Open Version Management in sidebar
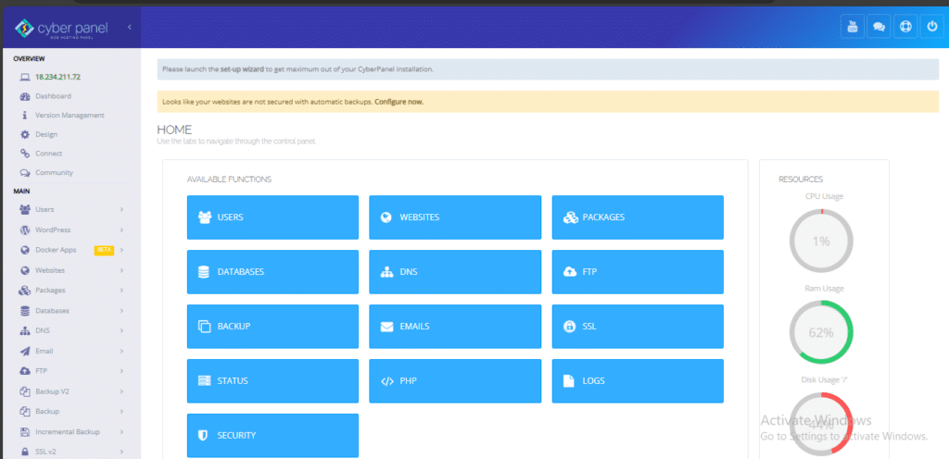The height and width of the screenshot is (459, 949). (71, 116)
